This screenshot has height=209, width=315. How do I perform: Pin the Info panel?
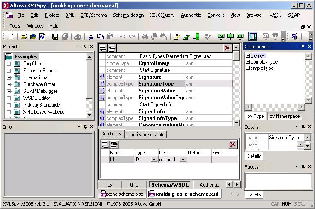point(85,127)
